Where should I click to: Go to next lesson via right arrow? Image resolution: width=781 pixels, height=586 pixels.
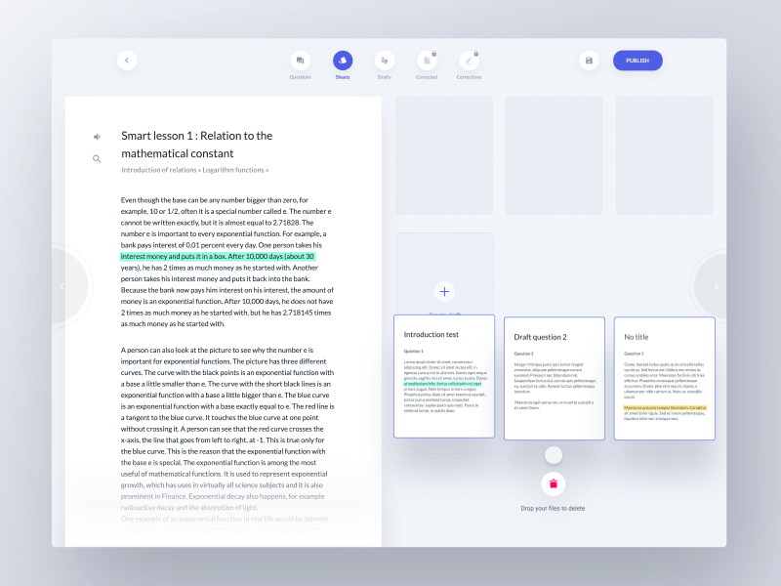point(717,286)
